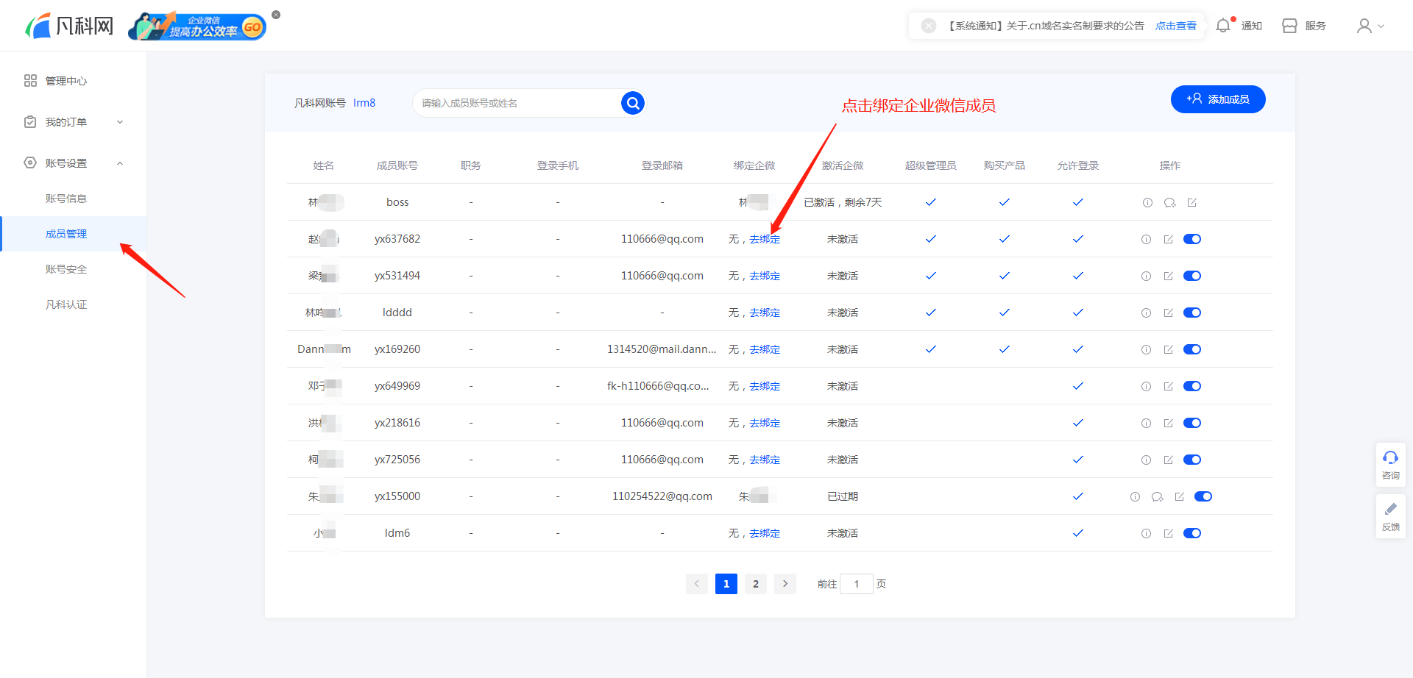
Task: Toggle the switch for yx649969
Action: coord(1192,386)
